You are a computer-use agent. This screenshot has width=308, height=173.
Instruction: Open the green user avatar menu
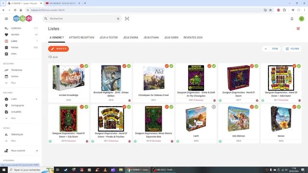click(x=302, y=19)
